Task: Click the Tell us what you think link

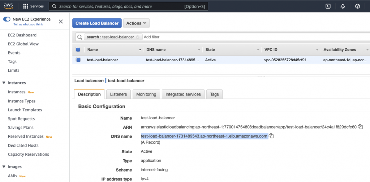Action: (28, 24)
